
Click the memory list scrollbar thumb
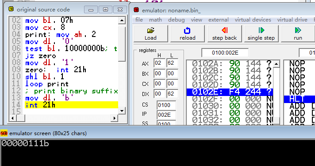point(277,121)
